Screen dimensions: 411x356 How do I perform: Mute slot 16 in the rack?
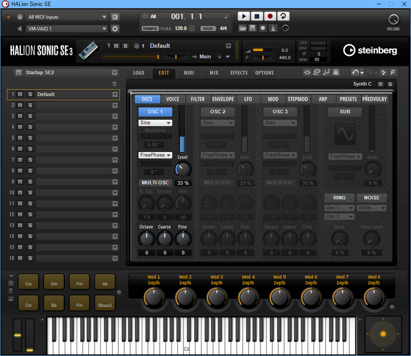(20, 258)
